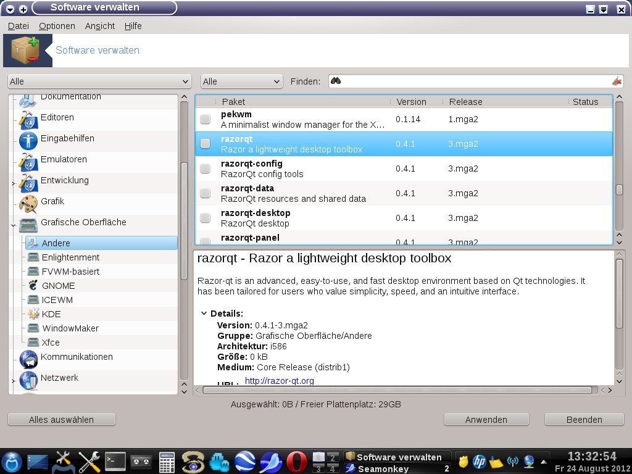Open the show desktop taskbar icon

[38, 462]
